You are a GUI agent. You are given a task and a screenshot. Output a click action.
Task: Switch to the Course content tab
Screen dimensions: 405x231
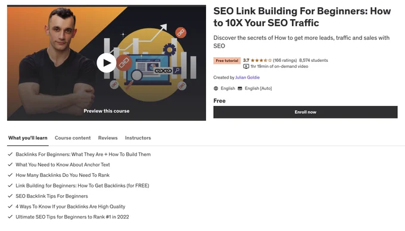pos(73,138)
